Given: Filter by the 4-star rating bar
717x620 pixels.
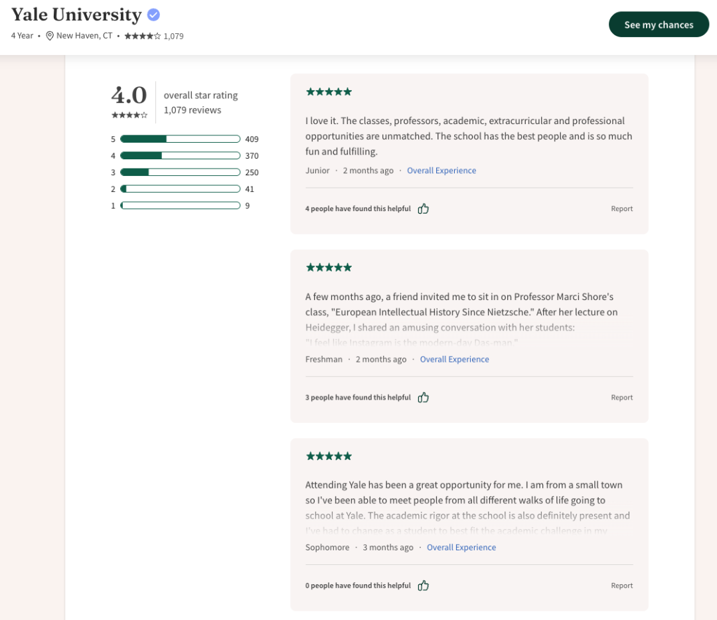Looking at the screenshot, I should (x=180, y=155).
